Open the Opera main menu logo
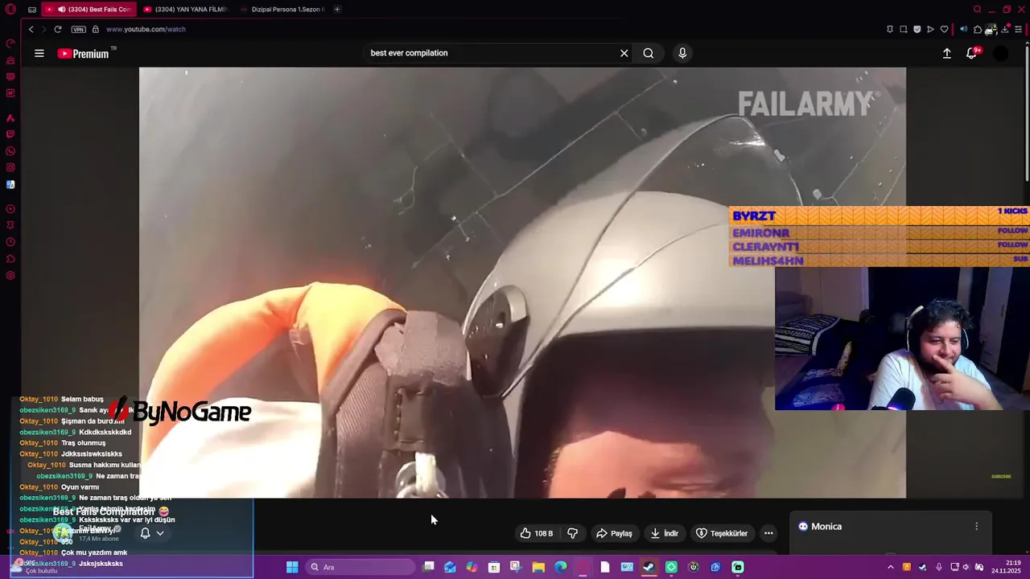This screenshot has height=579, width=1030. (10, 10)
